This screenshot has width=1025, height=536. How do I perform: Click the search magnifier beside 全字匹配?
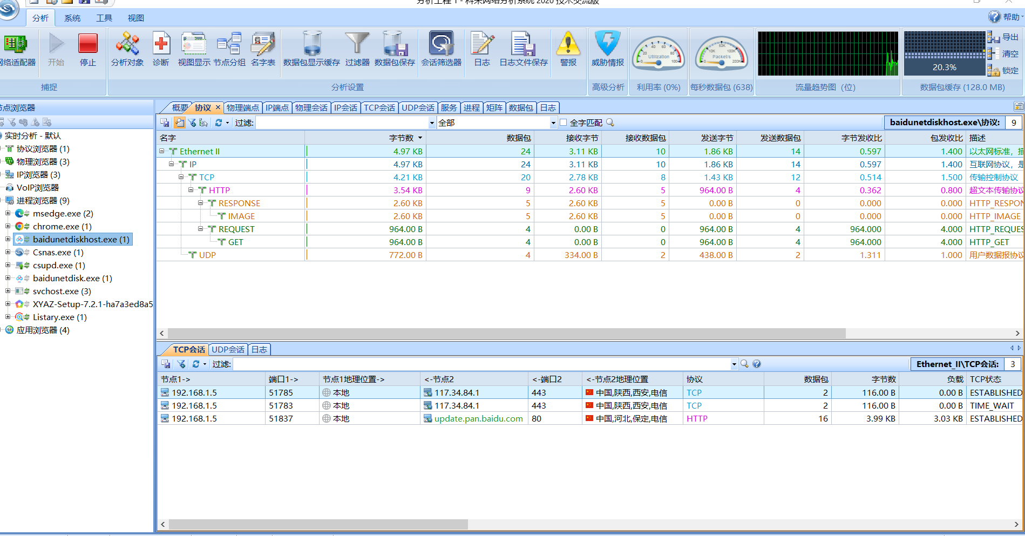pyautogui.click(x=610, y=123)
